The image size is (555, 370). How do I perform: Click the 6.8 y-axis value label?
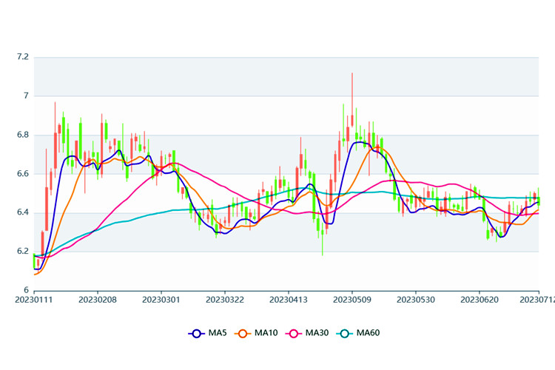coord(21,135)
